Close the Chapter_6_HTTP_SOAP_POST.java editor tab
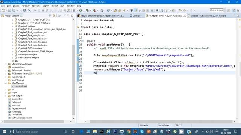 point(185,16)
